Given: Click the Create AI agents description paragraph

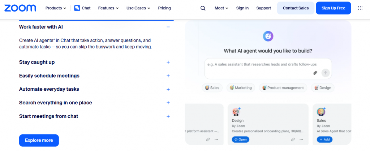Looking at the screenshot, I should coord(85,44).
